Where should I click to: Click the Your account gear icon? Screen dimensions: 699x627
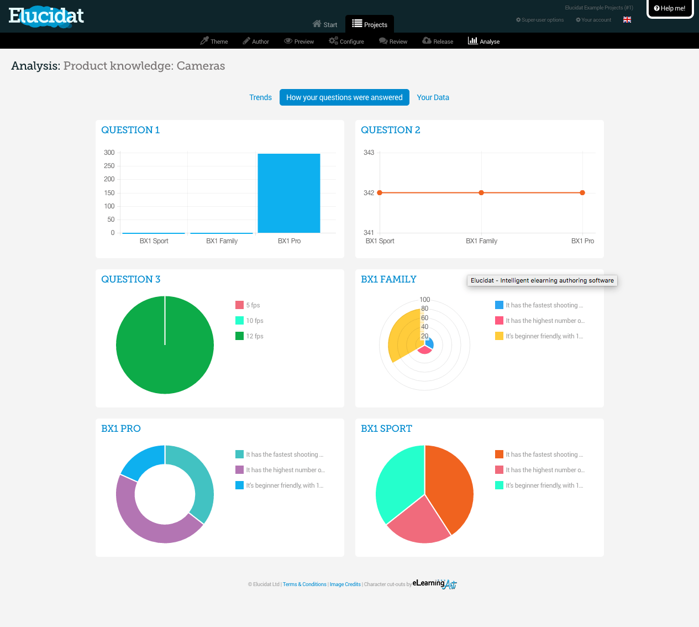click(578, 20)
